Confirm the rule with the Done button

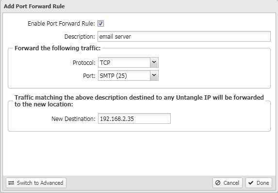pos(259,183)
